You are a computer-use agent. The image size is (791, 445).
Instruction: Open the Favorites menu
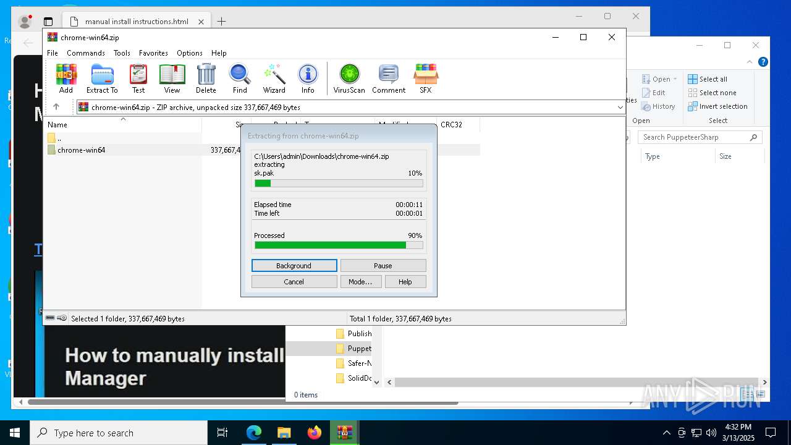pos(153,53)
